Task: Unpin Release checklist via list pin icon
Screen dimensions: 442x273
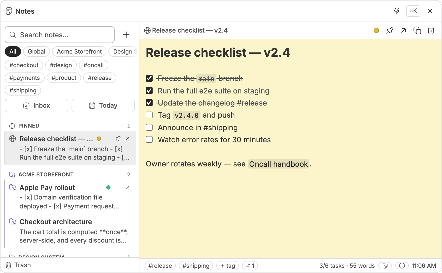Action: click(x=118, y=139)
